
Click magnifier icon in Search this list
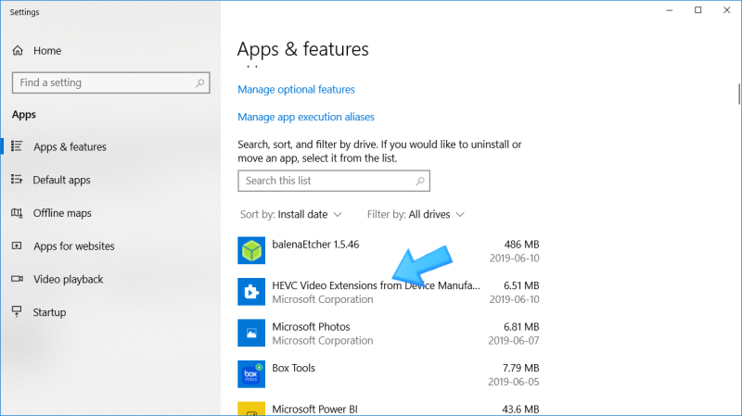click(420, 181)
